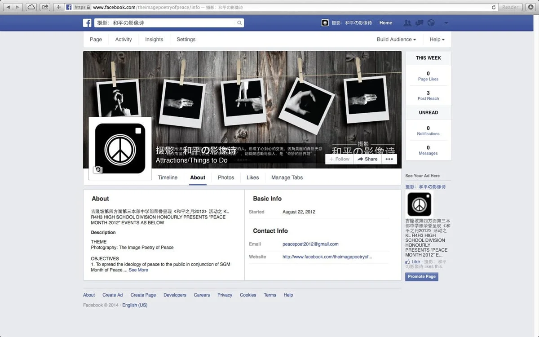This screenshot has width=539, height=337.
Task: Open Help footer link
Action: [x=288, y=295]
